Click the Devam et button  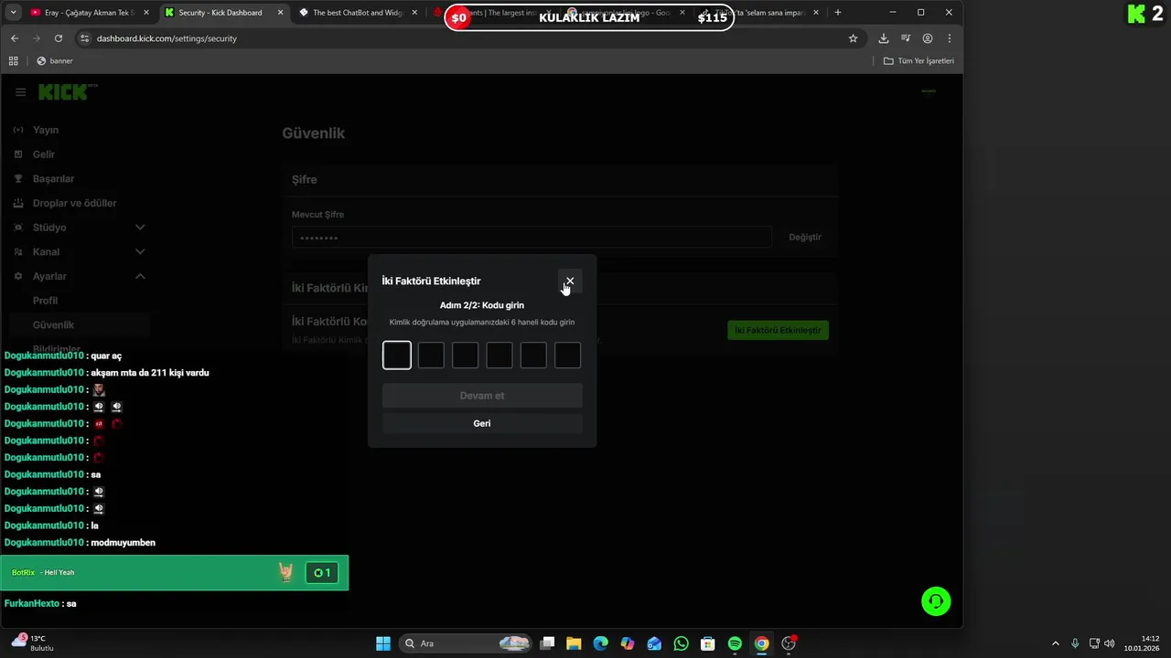(x=482, y=396)
